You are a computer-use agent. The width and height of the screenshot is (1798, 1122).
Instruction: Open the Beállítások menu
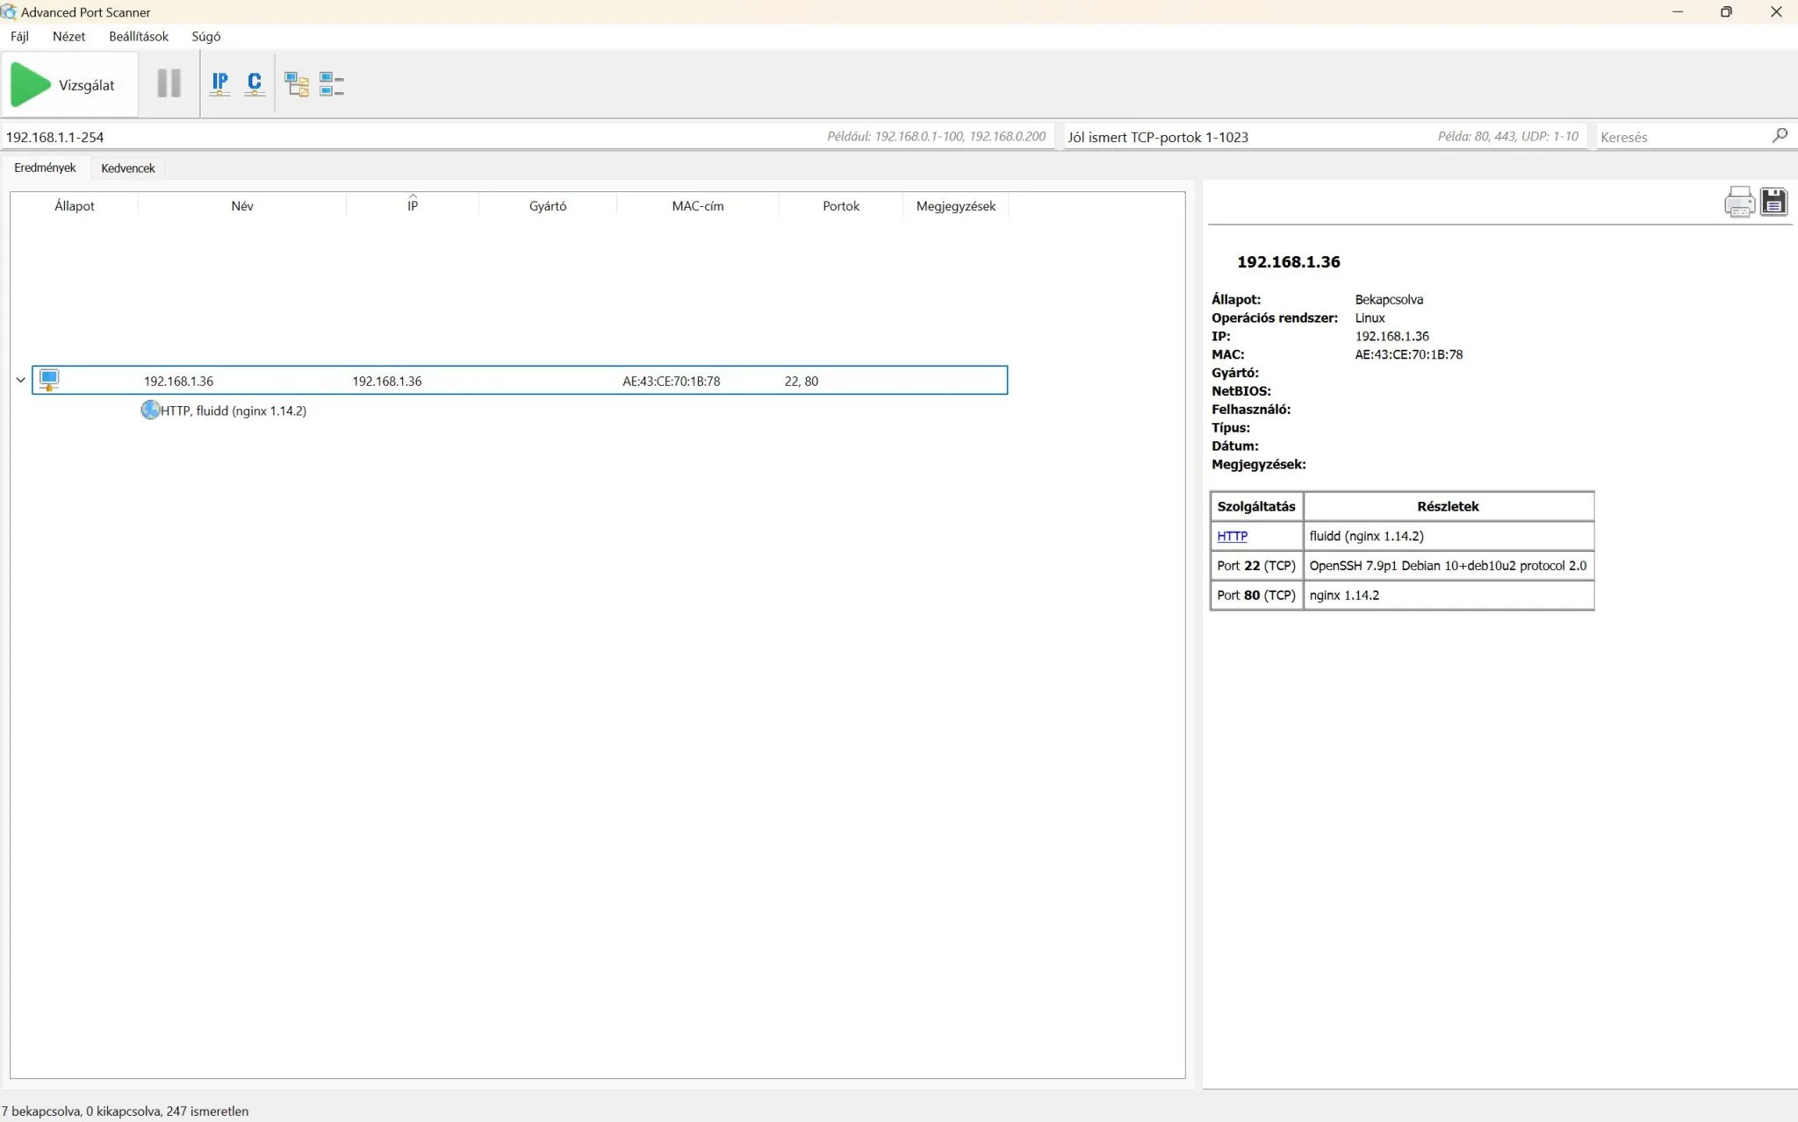tap(139, 36)
